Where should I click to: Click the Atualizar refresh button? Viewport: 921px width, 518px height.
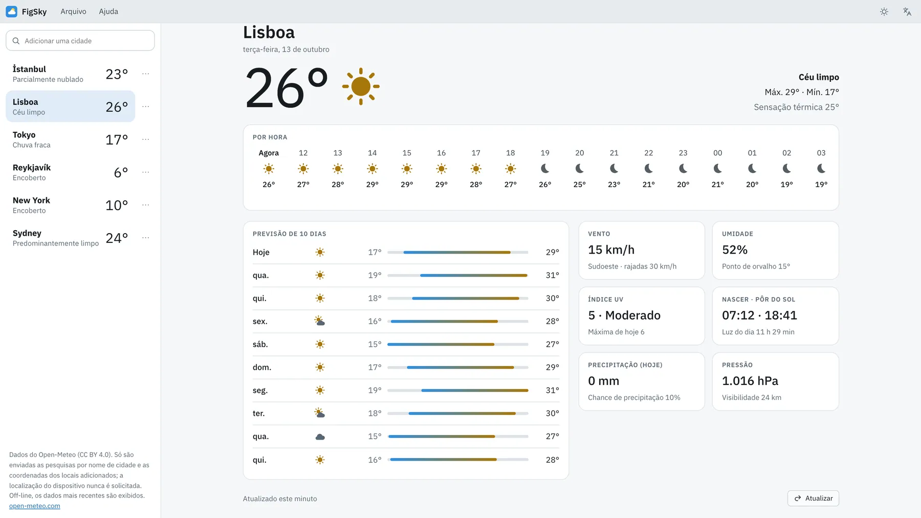813,498
